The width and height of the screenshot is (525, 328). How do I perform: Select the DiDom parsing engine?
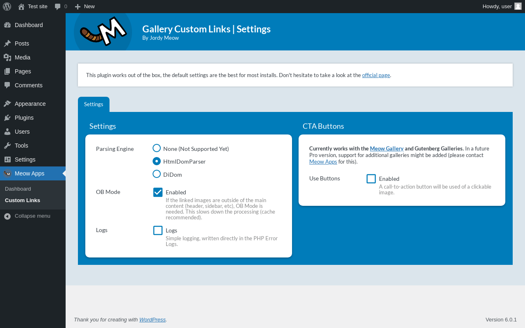tap(157, 174)
